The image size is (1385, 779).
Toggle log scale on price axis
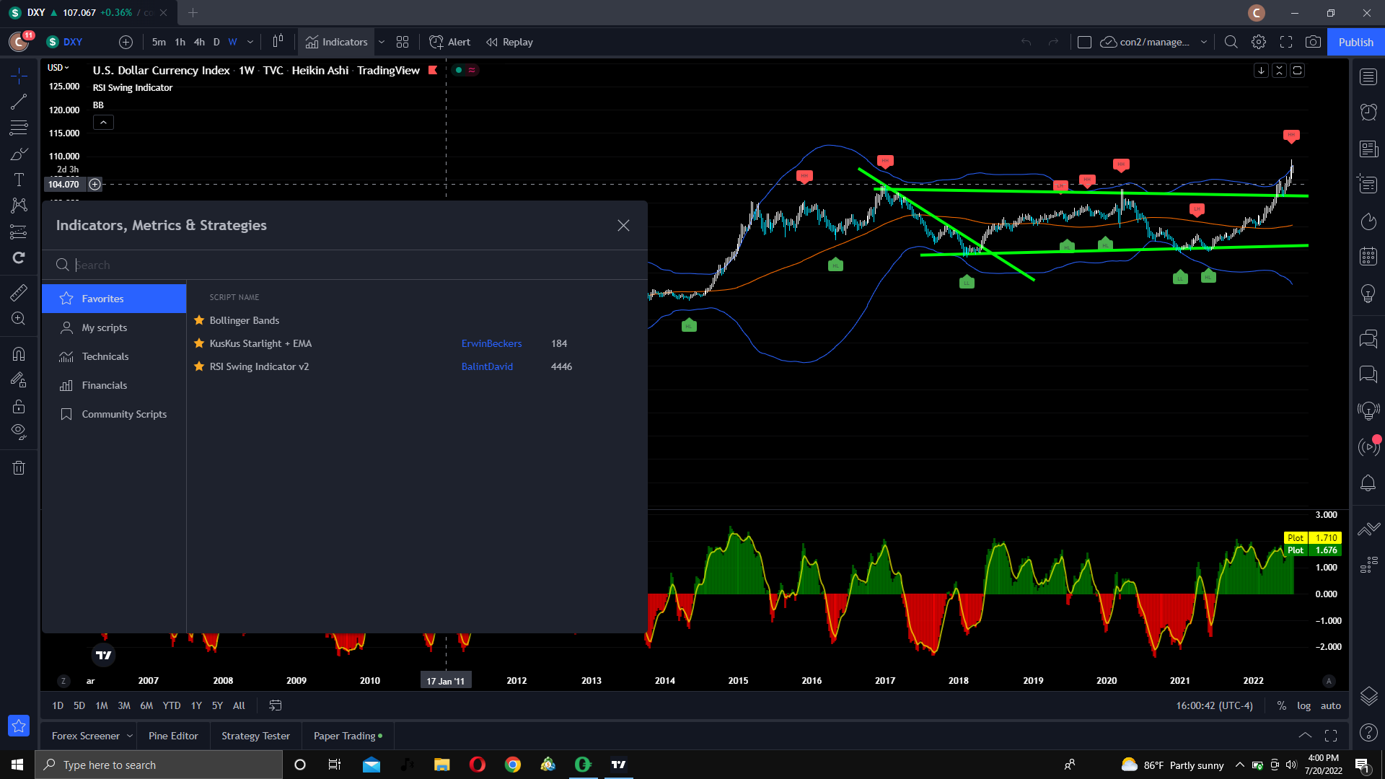[x=1303, y=705]
